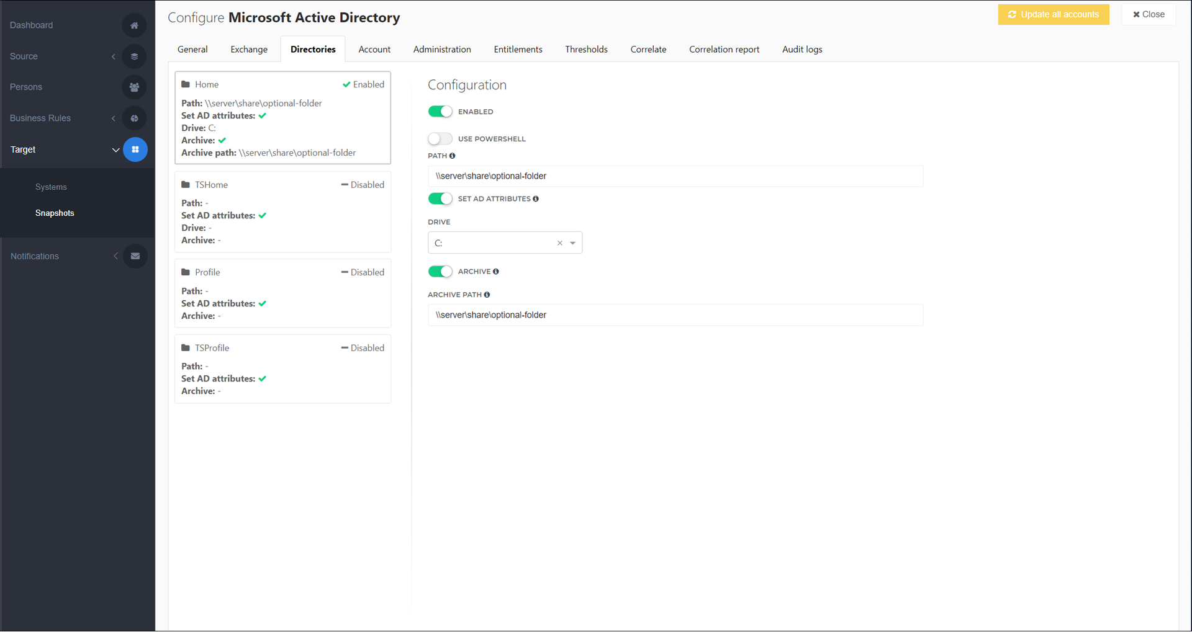Turn on USE POWERSHELL switch
The image size is (1192, 632).
pyautogui.click(x=440, y=139)
